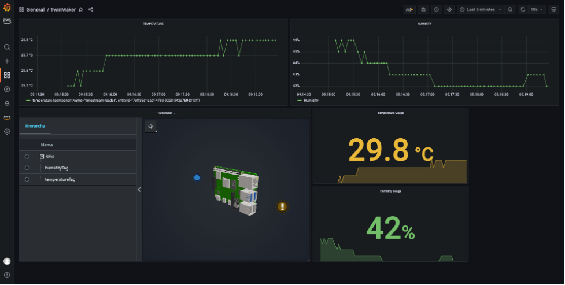The image size is (565, 285).
Task: Share the dashboard via share icon
Action: tap(91, 10)
